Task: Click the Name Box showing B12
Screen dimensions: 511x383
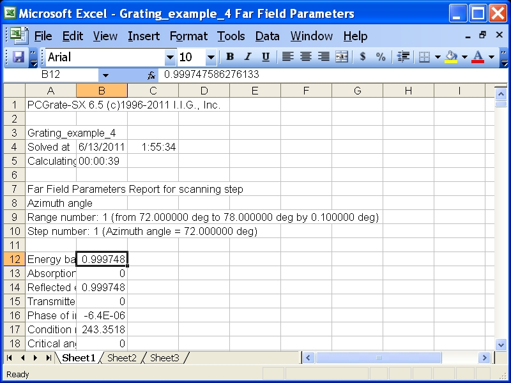Action: (51, 75)
